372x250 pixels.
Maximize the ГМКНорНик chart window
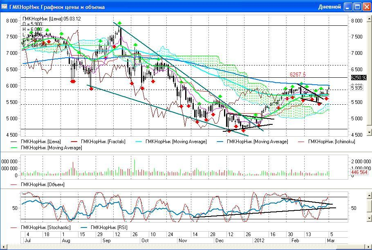tap(357, 7)
